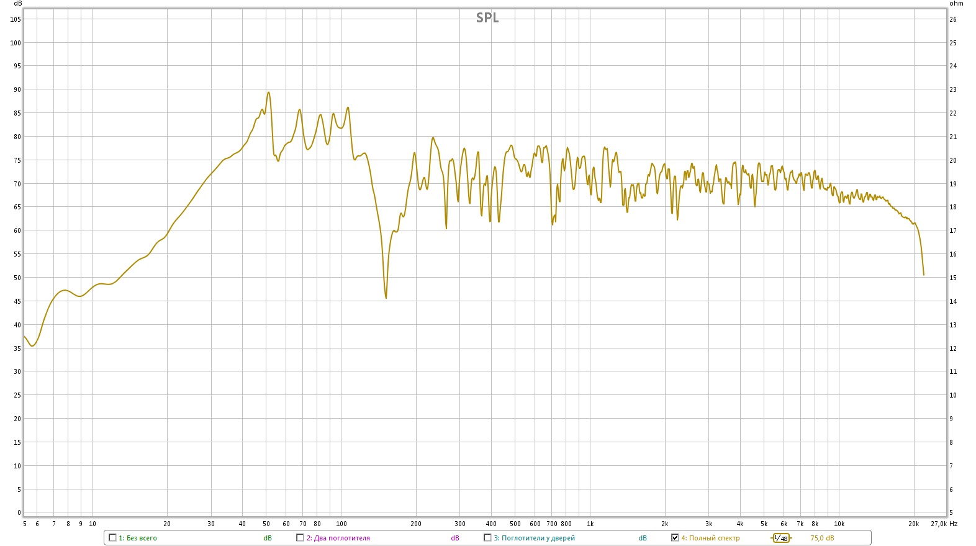Click the teal dB readout for trace 3
The width and height of the screenshot is (976, 546).
point(643,538)
